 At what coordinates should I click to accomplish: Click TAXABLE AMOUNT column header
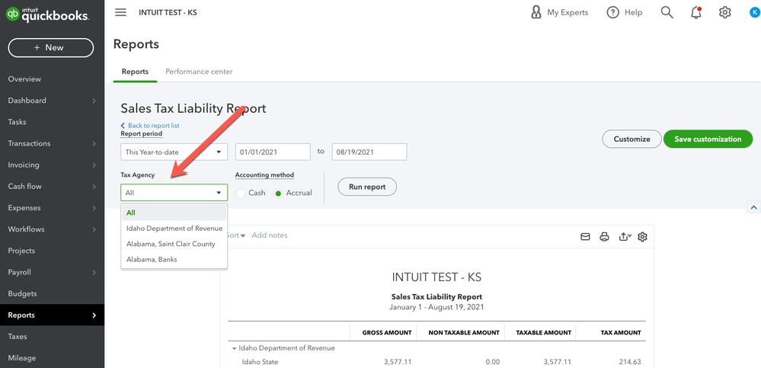point(544,332)
